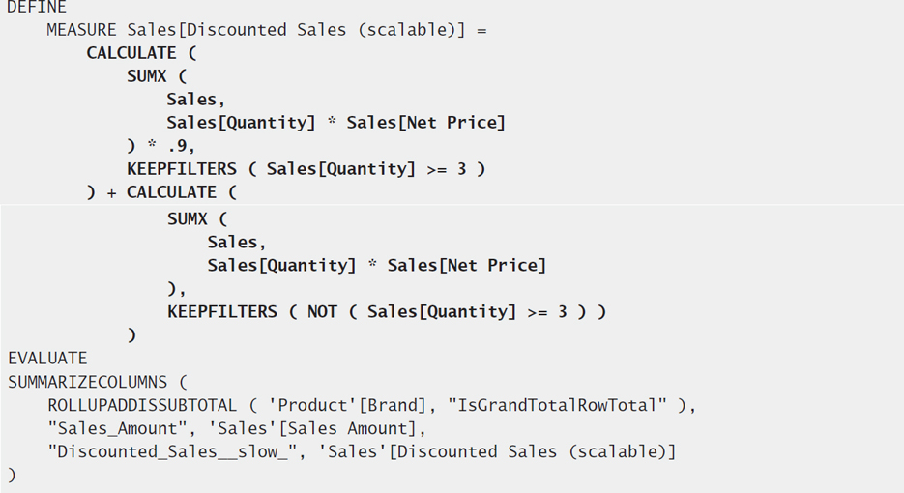Click Sales[Quantity] in first SUMX expression

coord(241,123)
